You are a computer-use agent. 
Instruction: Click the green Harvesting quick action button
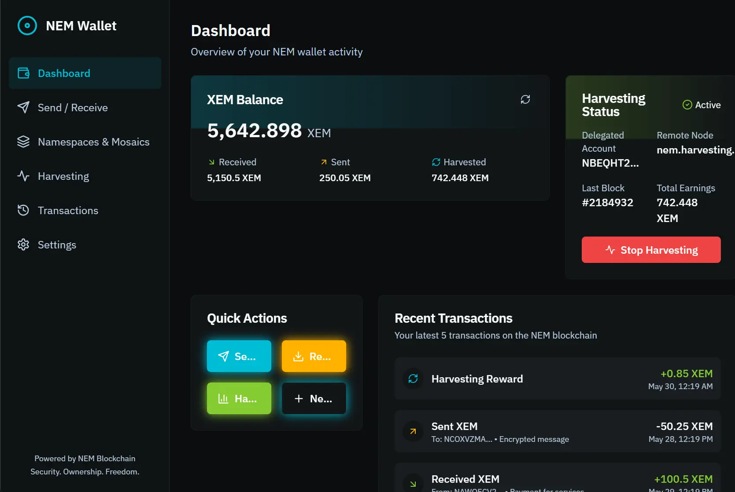(239, 398)
